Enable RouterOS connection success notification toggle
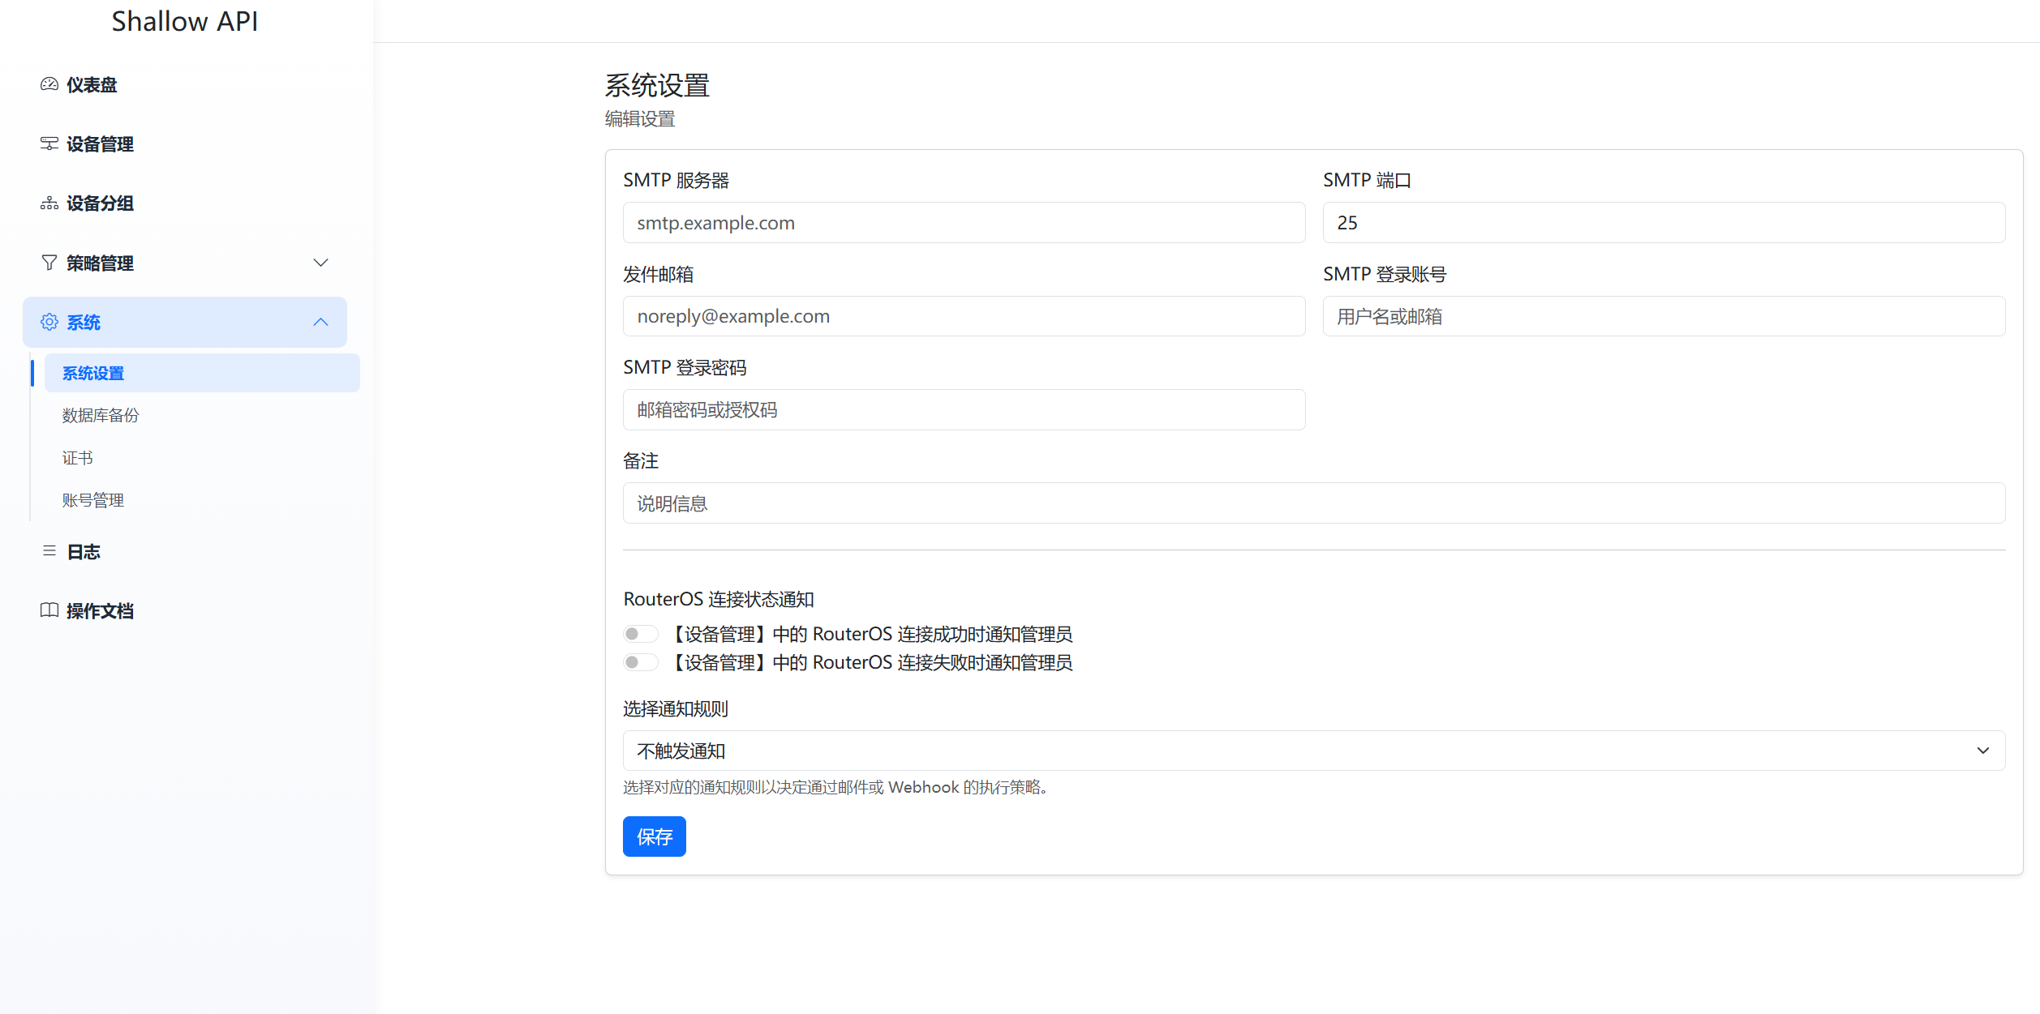Image resolution: width=2040 pixels, height=1014 pixels. point(640,634)
